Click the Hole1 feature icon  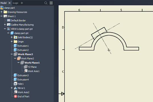15,84
